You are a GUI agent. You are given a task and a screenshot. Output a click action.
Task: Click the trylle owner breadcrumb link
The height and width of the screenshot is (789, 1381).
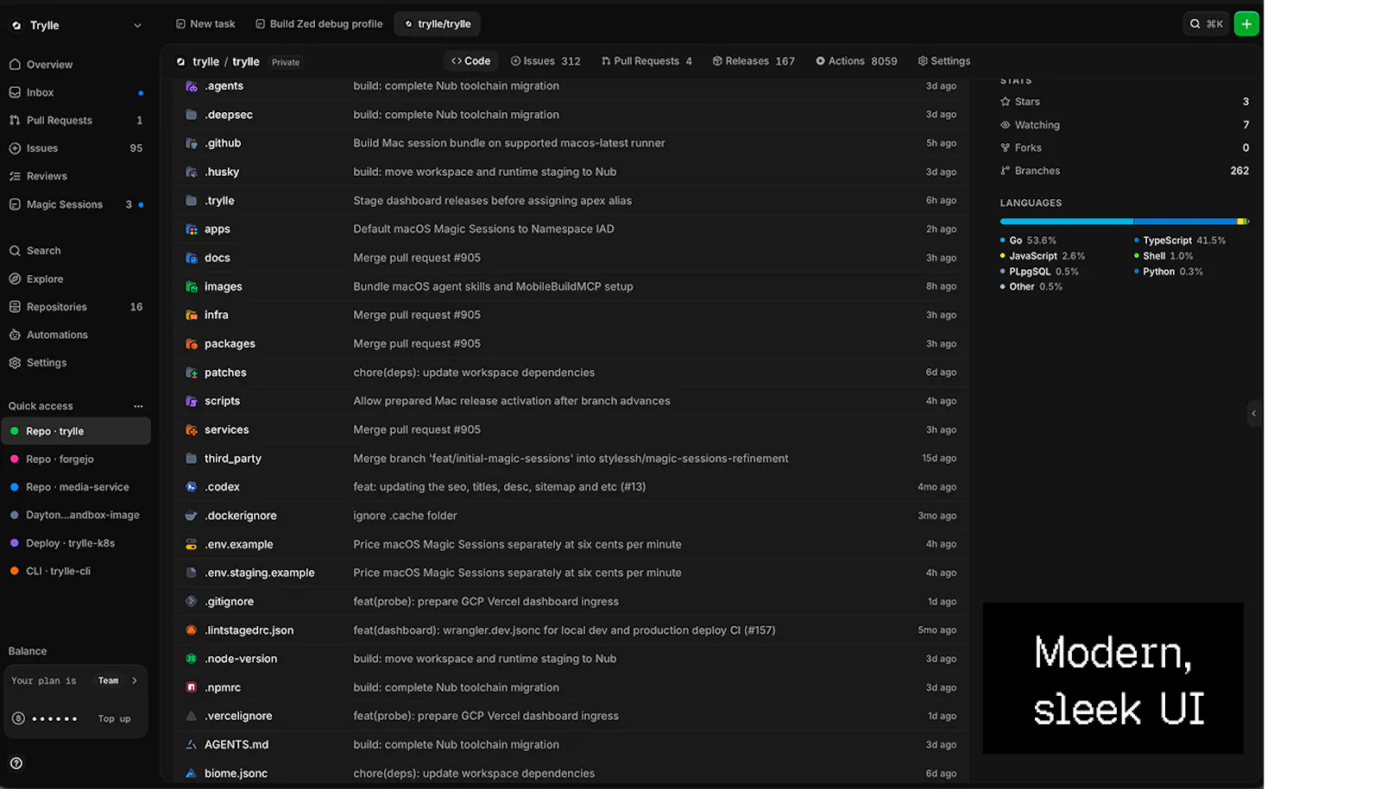[x=205, y=62]
